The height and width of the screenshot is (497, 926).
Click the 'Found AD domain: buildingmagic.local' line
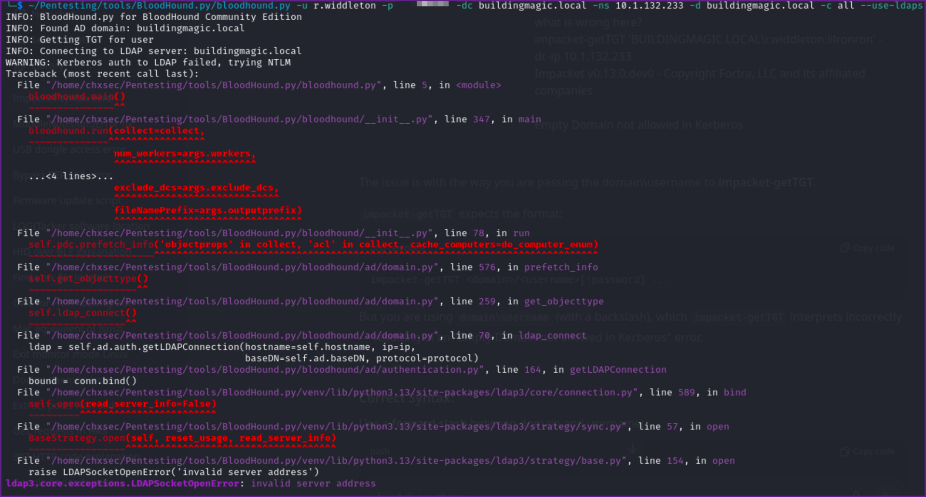125,28
